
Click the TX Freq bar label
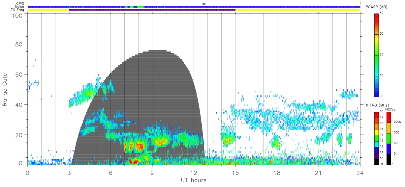click(x=18, y=10)
